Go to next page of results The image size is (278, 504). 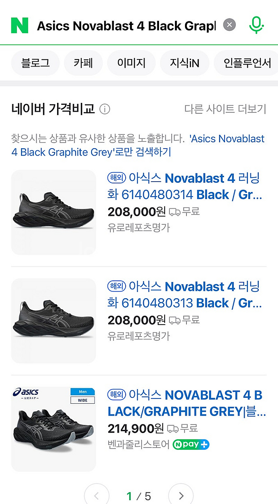(181, 495)
